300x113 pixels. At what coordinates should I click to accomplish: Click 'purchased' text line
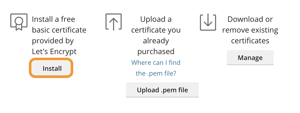(x=156, y=51)
